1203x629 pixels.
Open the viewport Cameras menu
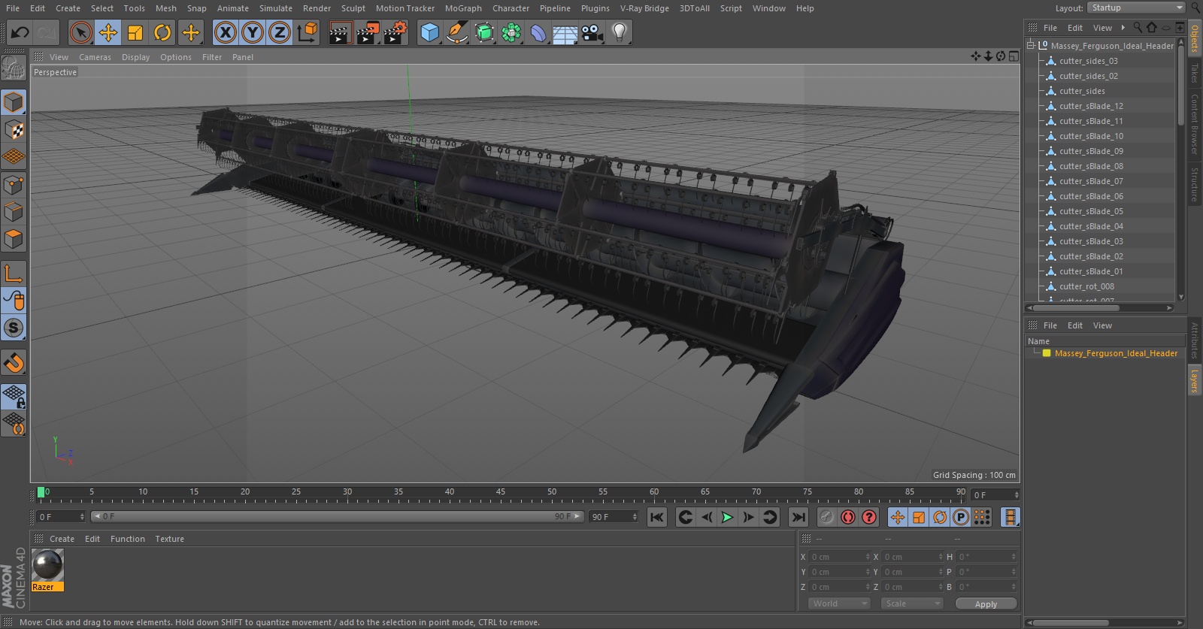click(95, 57)
